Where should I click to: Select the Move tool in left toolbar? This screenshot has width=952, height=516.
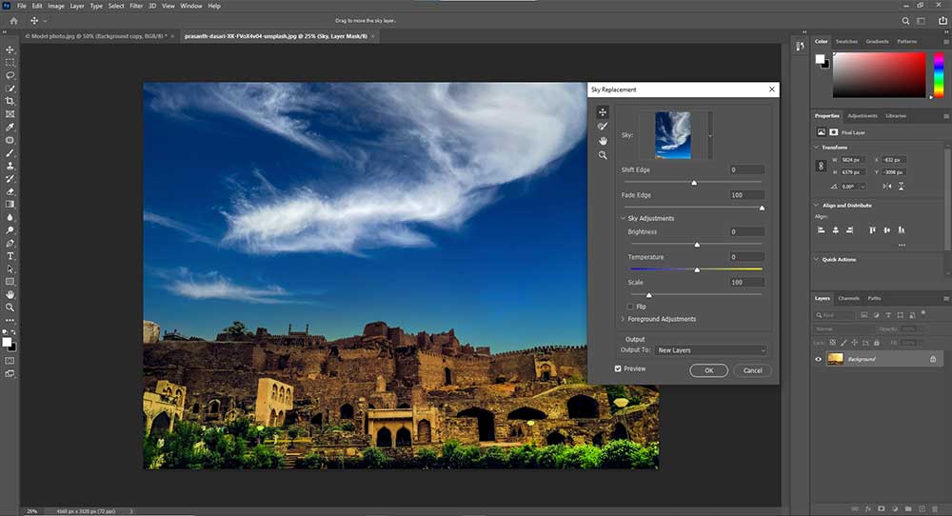tap(10, 50)
